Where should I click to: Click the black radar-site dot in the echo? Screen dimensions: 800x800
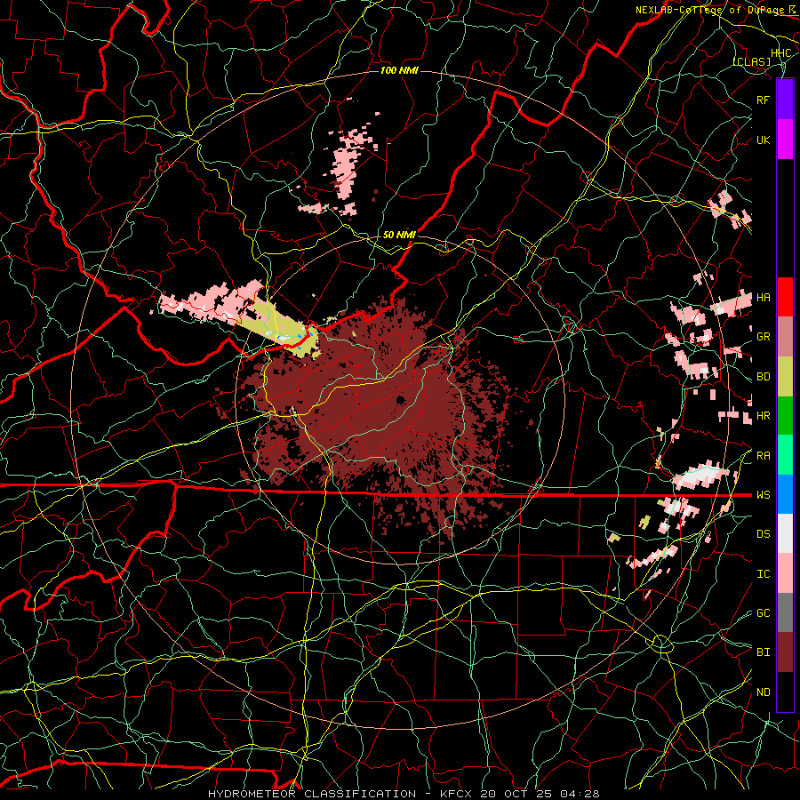coord(400,399)
